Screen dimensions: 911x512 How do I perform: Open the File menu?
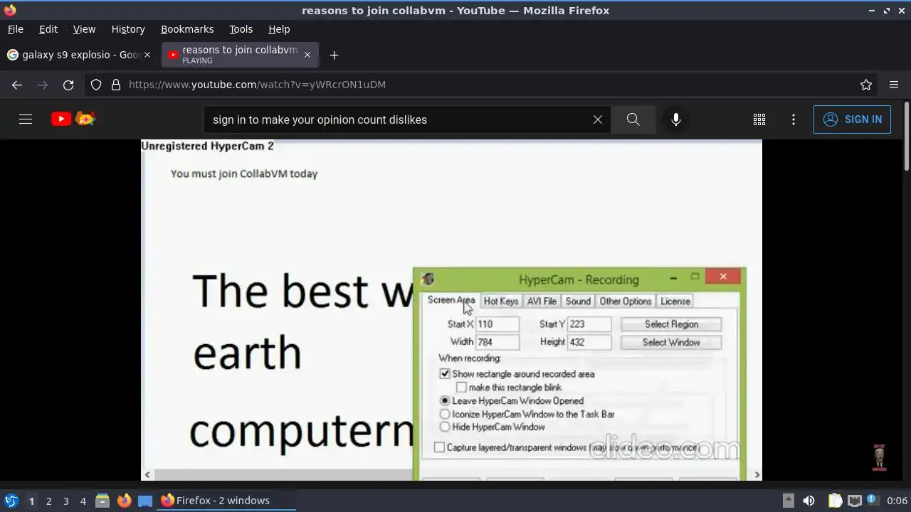pos(16,29)
